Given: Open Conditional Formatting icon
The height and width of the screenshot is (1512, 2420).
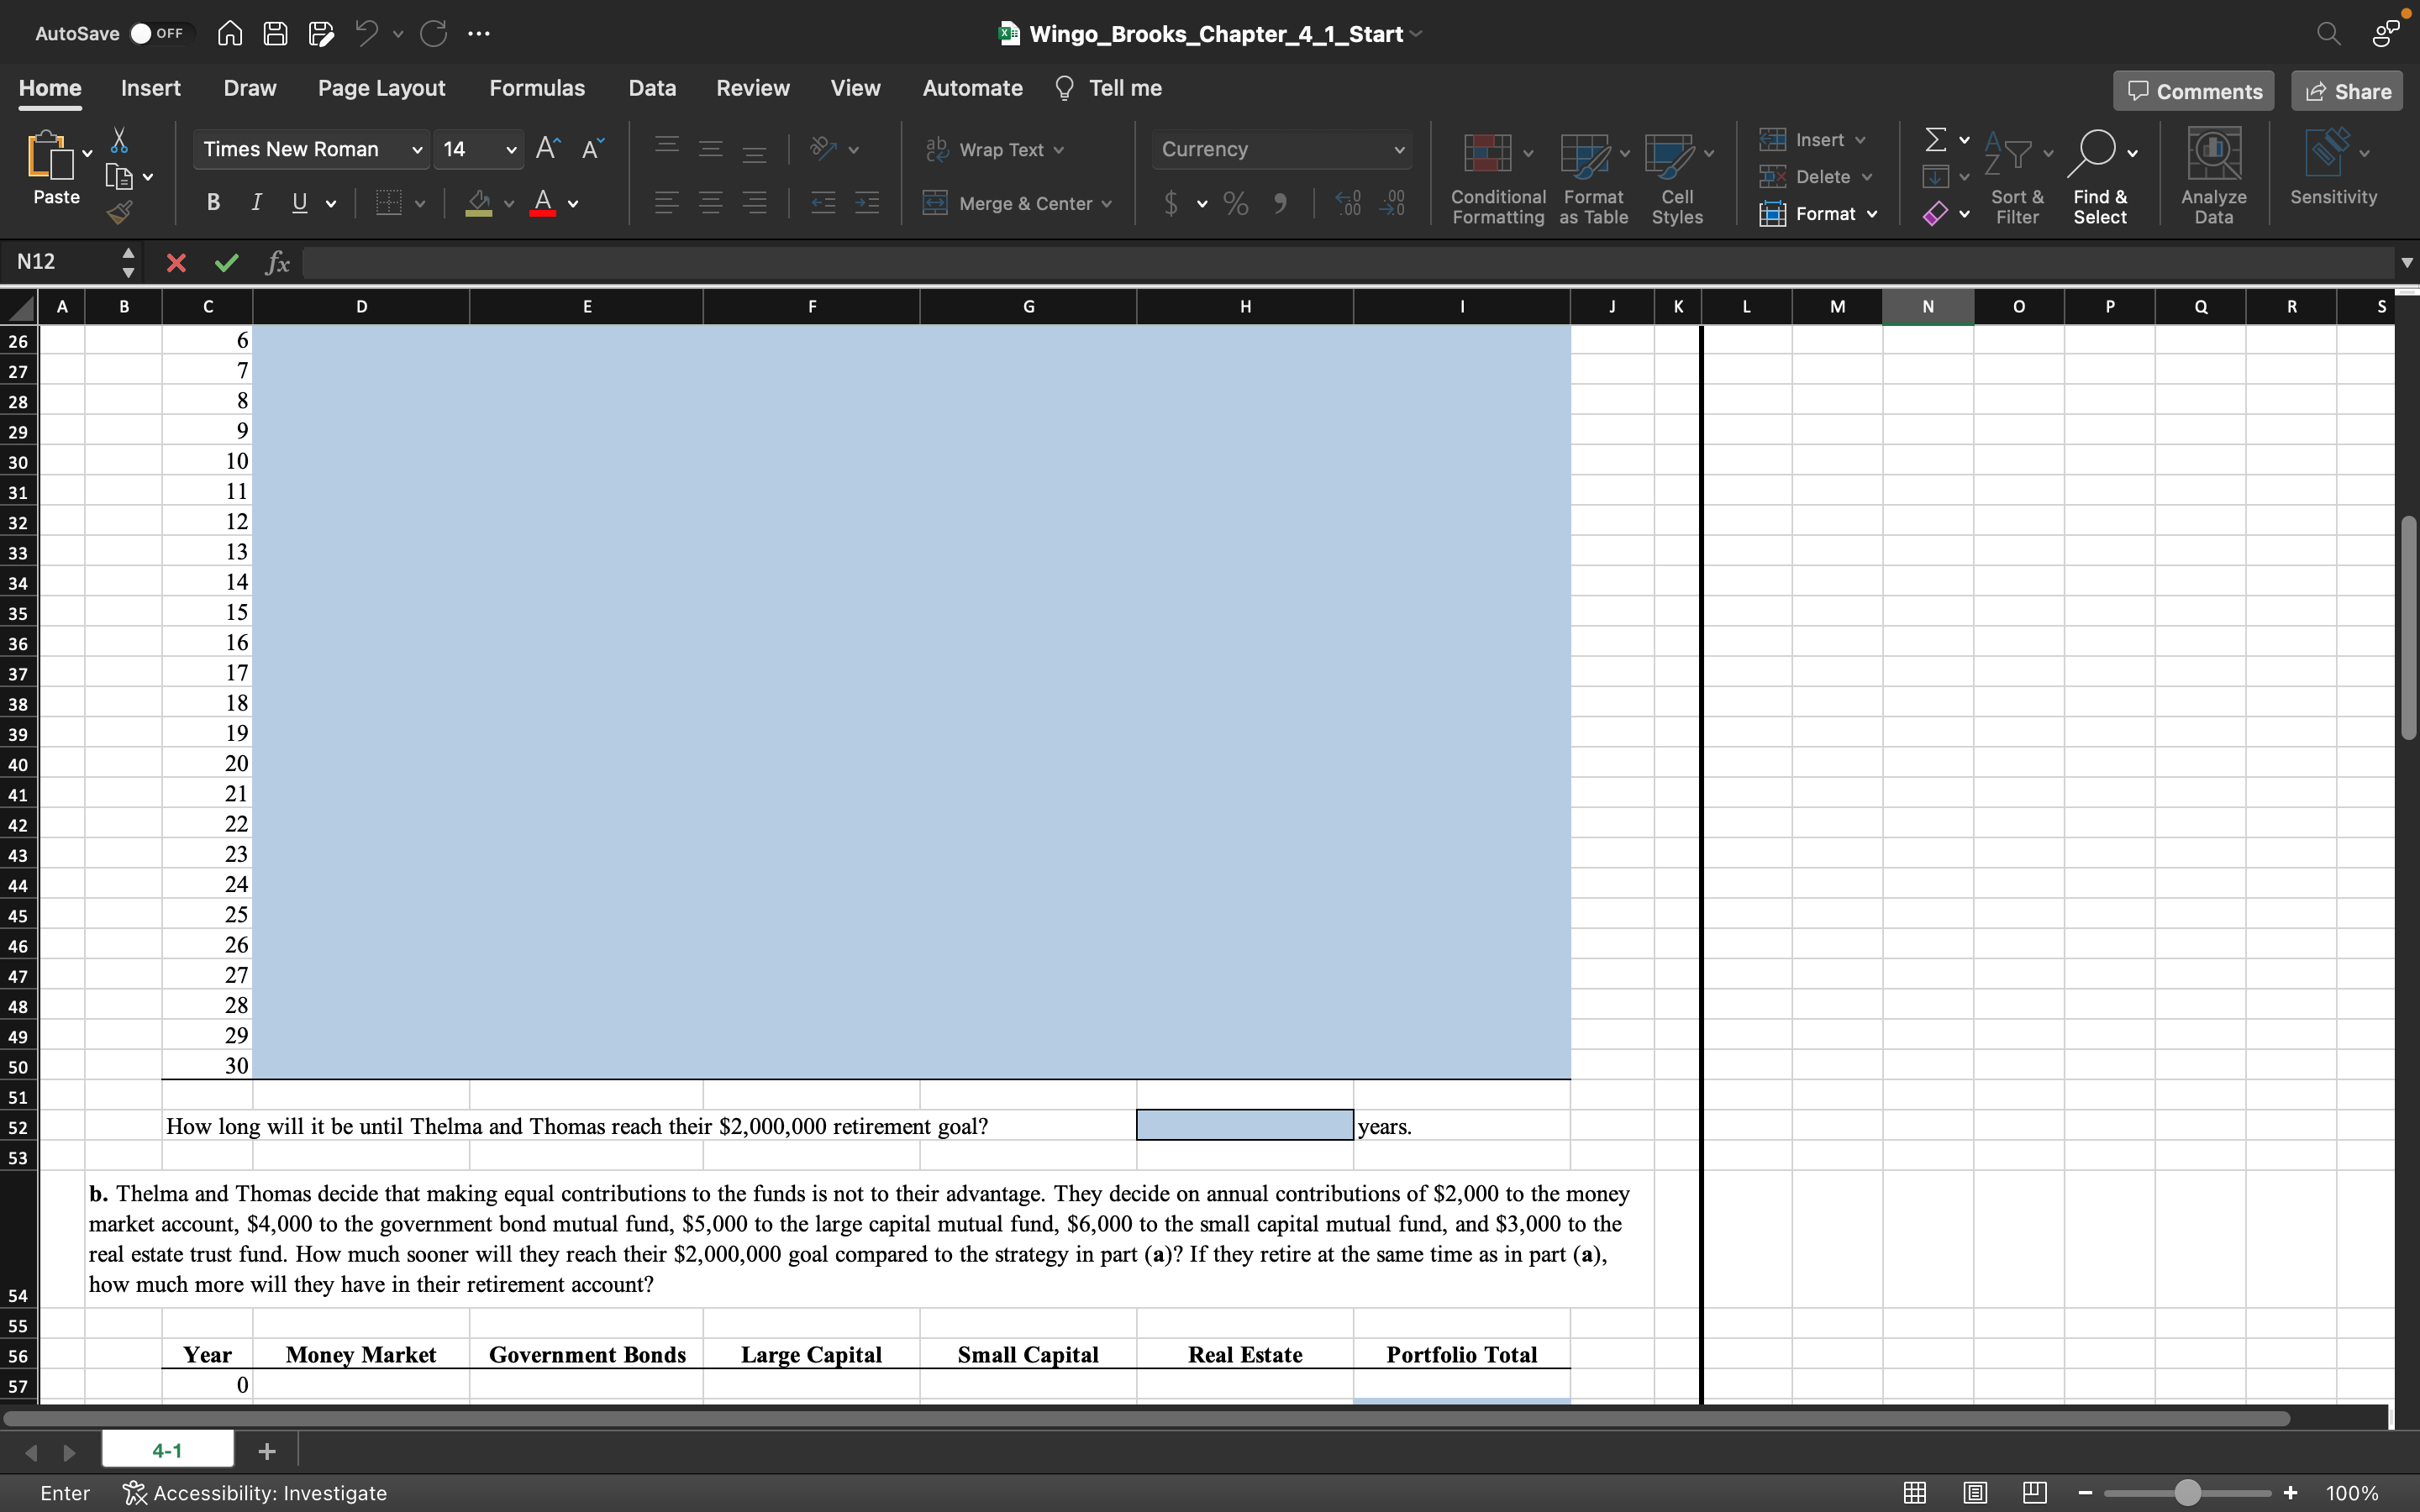Looking at the screenshot, I should [x=1488, y=154].
